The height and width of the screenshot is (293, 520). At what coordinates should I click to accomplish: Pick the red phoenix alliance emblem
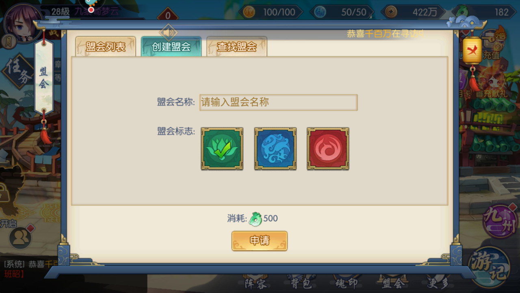(328, 149)
